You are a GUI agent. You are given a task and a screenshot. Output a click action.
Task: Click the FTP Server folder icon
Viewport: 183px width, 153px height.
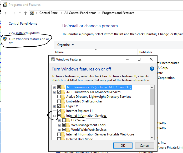pyautogui.click(x=68, y=120)
